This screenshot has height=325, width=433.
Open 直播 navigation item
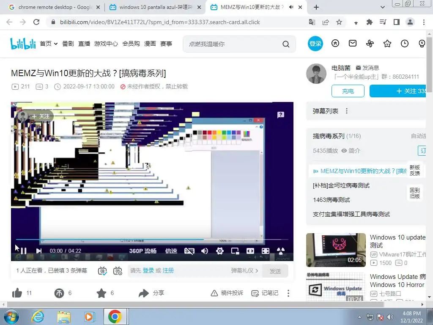84,44
